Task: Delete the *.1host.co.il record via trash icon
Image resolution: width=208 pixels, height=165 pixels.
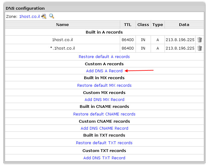Action: [x=200, y=48]
